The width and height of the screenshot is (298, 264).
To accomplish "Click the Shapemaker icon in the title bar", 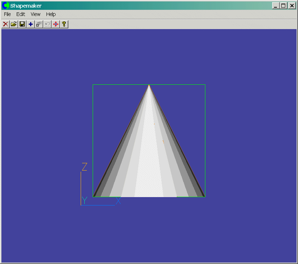I will coord(5,5).
